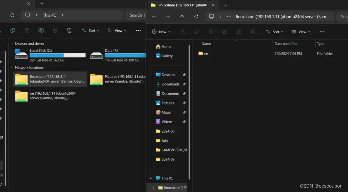This screenshot has height=192, width=348.
Task: Go to Home in navigation pane
Action: [166, 46]
